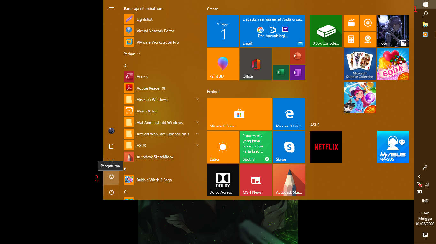Jump to letter A index header
436x244 pixels.
126,66
